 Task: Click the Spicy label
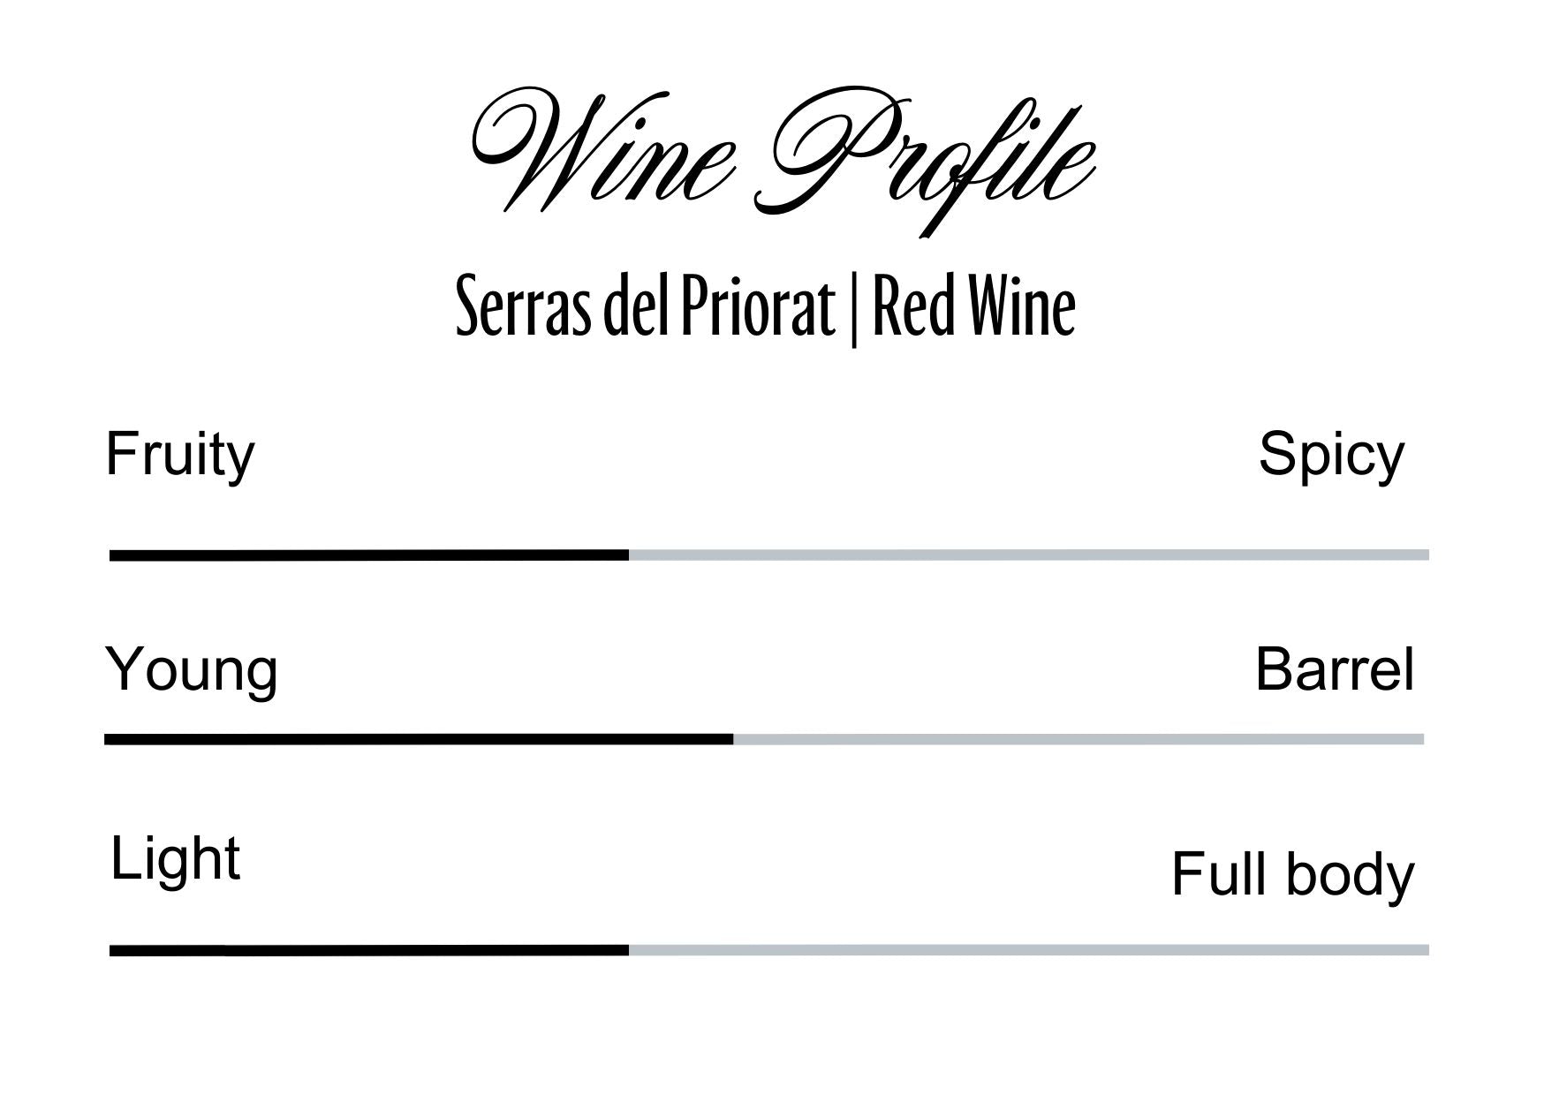click(1330, 456)
